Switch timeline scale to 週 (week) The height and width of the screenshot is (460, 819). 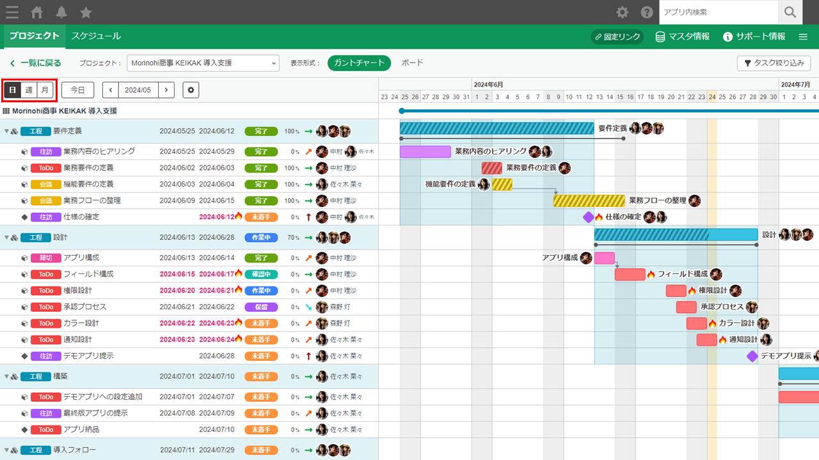click(x=29, y=90)
